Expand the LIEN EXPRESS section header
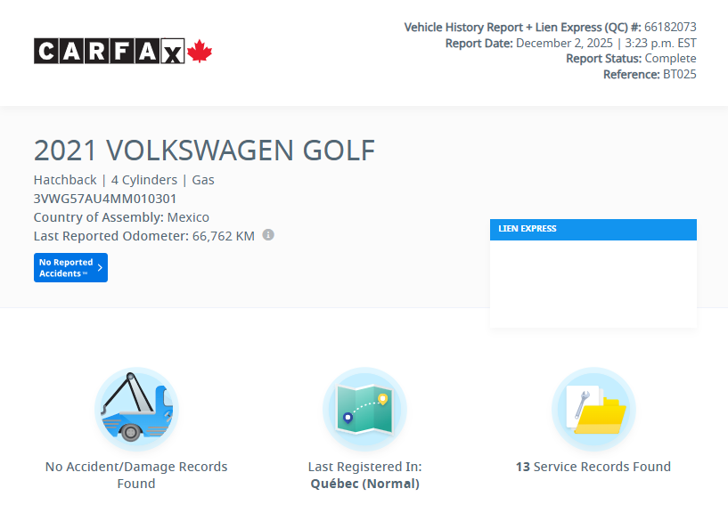728x513 pixels. (x=593, y=229)
